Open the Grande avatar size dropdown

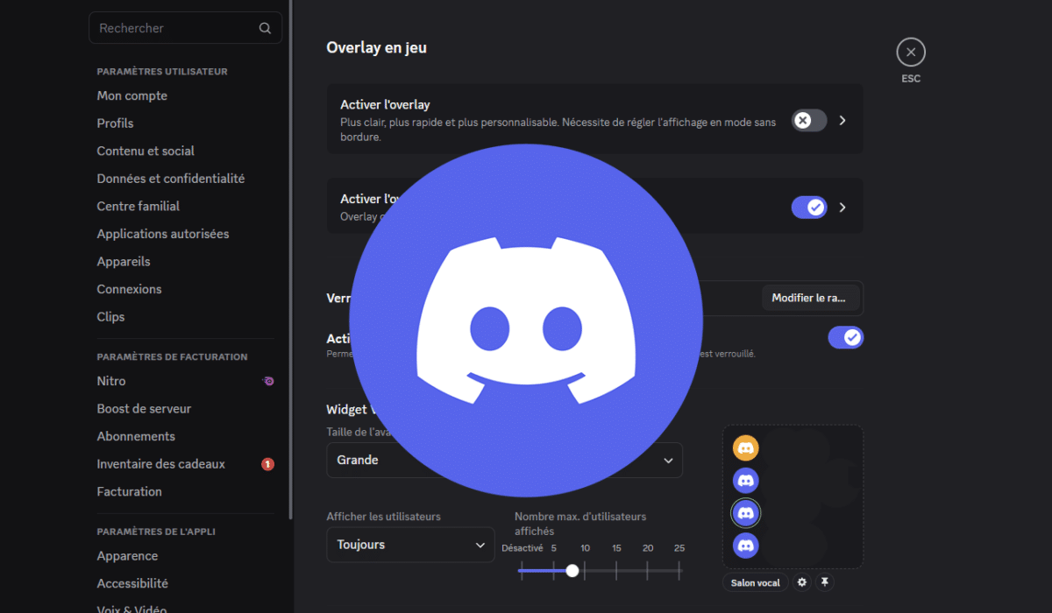coord(504,460)
